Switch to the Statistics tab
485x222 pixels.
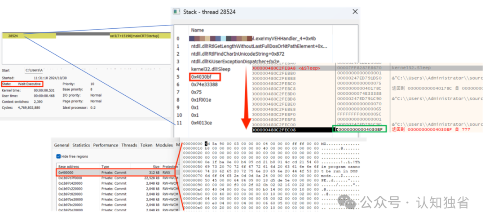[x=81, y=145]
